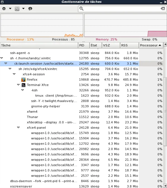
Task: Sort by the RSS column header
Action: click(x=129, y=45)
